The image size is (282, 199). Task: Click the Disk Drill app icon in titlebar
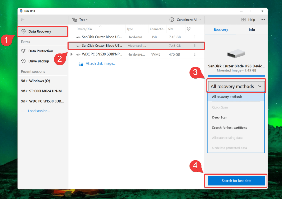point(21,11)
